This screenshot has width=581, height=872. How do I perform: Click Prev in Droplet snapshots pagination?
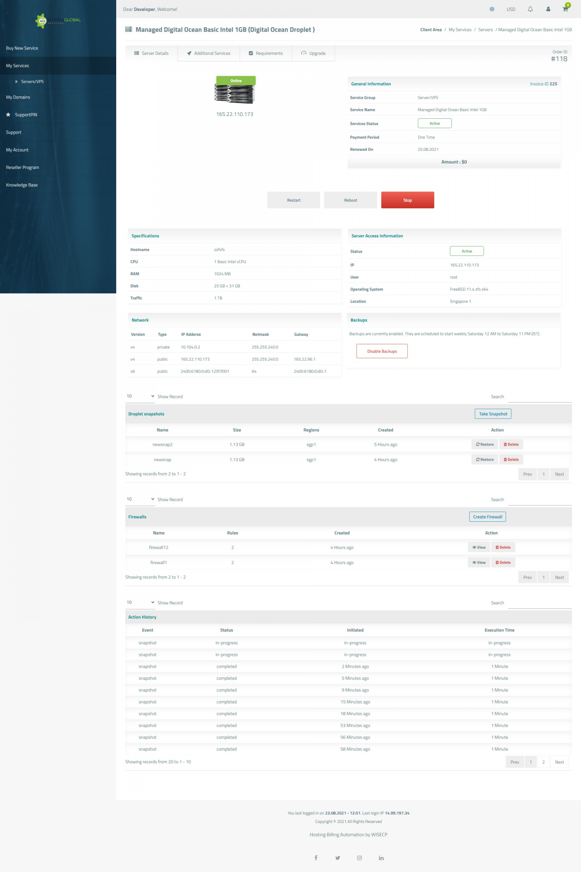tap(527, 474)
